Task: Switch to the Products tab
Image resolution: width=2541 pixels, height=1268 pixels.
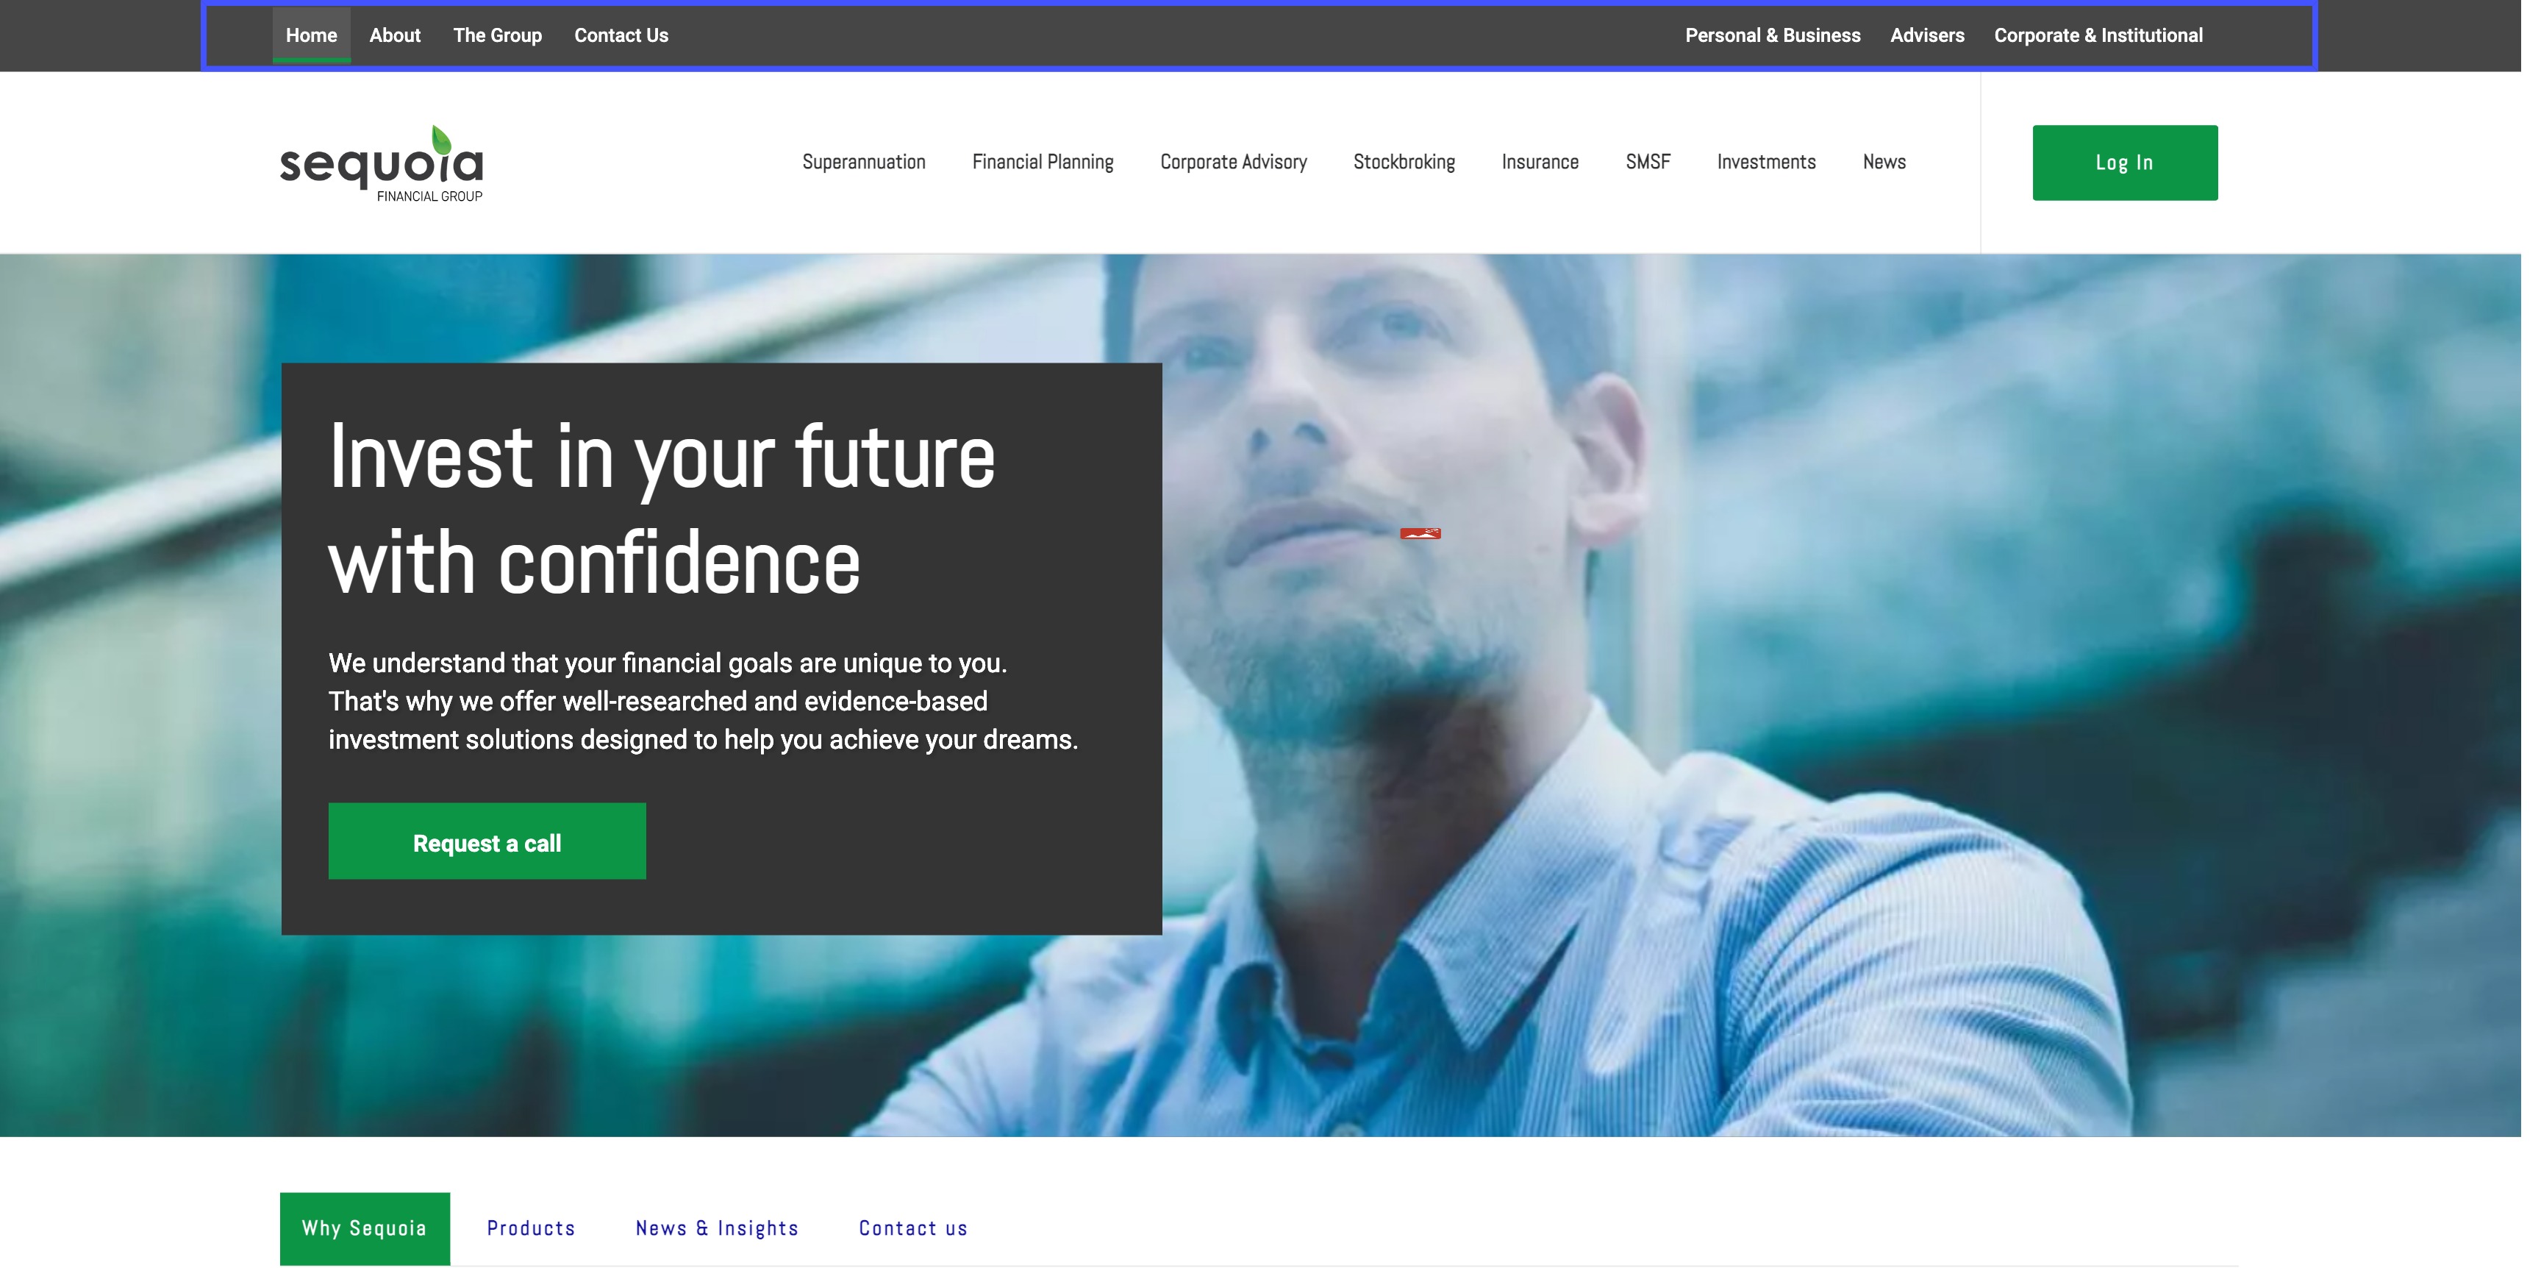Action: 531,1228
